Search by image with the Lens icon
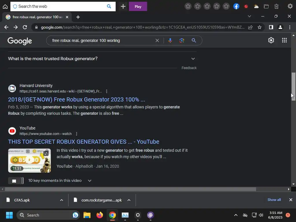The image size is (296, 222). pos(182,40)
